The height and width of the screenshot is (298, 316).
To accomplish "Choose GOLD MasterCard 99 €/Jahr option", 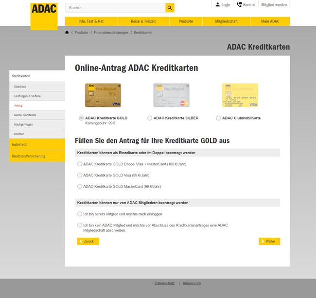I will point(80,186).
